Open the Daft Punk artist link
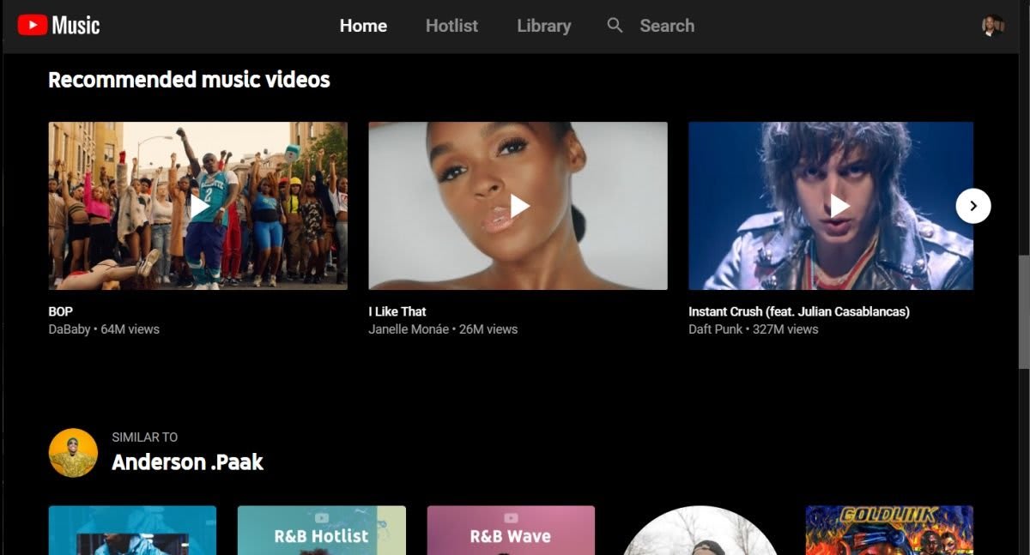The width and height of the screenshot is (1030, 555). (717, 329)
